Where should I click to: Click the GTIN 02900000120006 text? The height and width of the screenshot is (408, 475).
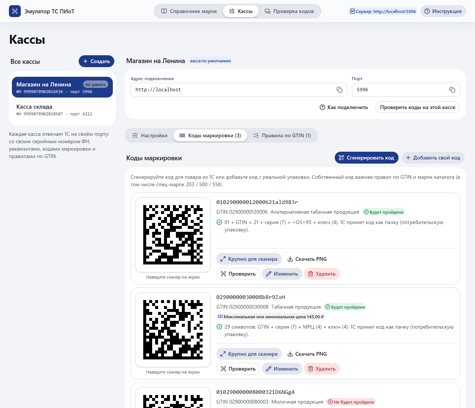(x=242, y=212)
